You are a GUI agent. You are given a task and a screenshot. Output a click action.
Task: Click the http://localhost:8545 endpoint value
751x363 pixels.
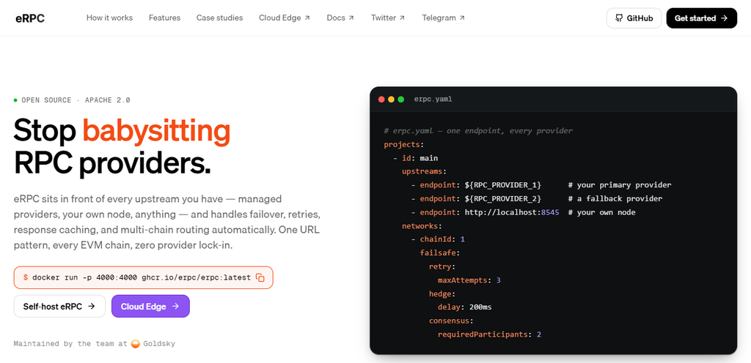[x=512, y=212]
